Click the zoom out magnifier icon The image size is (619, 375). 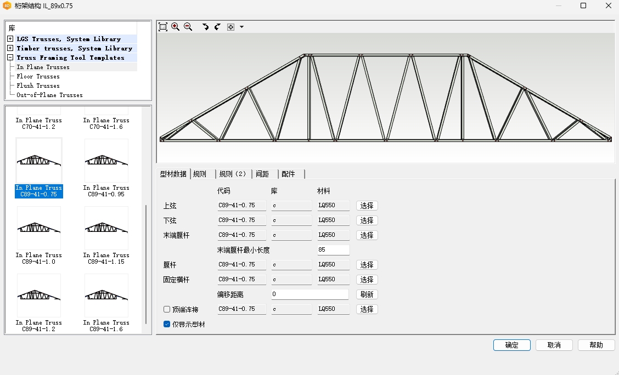pos(188,27)
